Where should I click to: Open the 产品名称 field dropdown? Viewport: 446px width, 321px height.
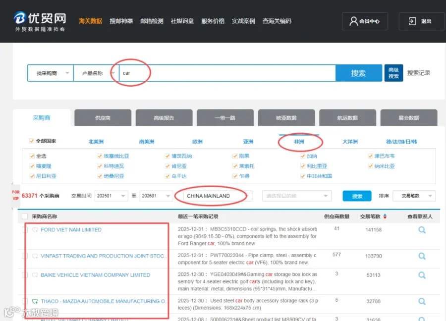click(96, 73)
